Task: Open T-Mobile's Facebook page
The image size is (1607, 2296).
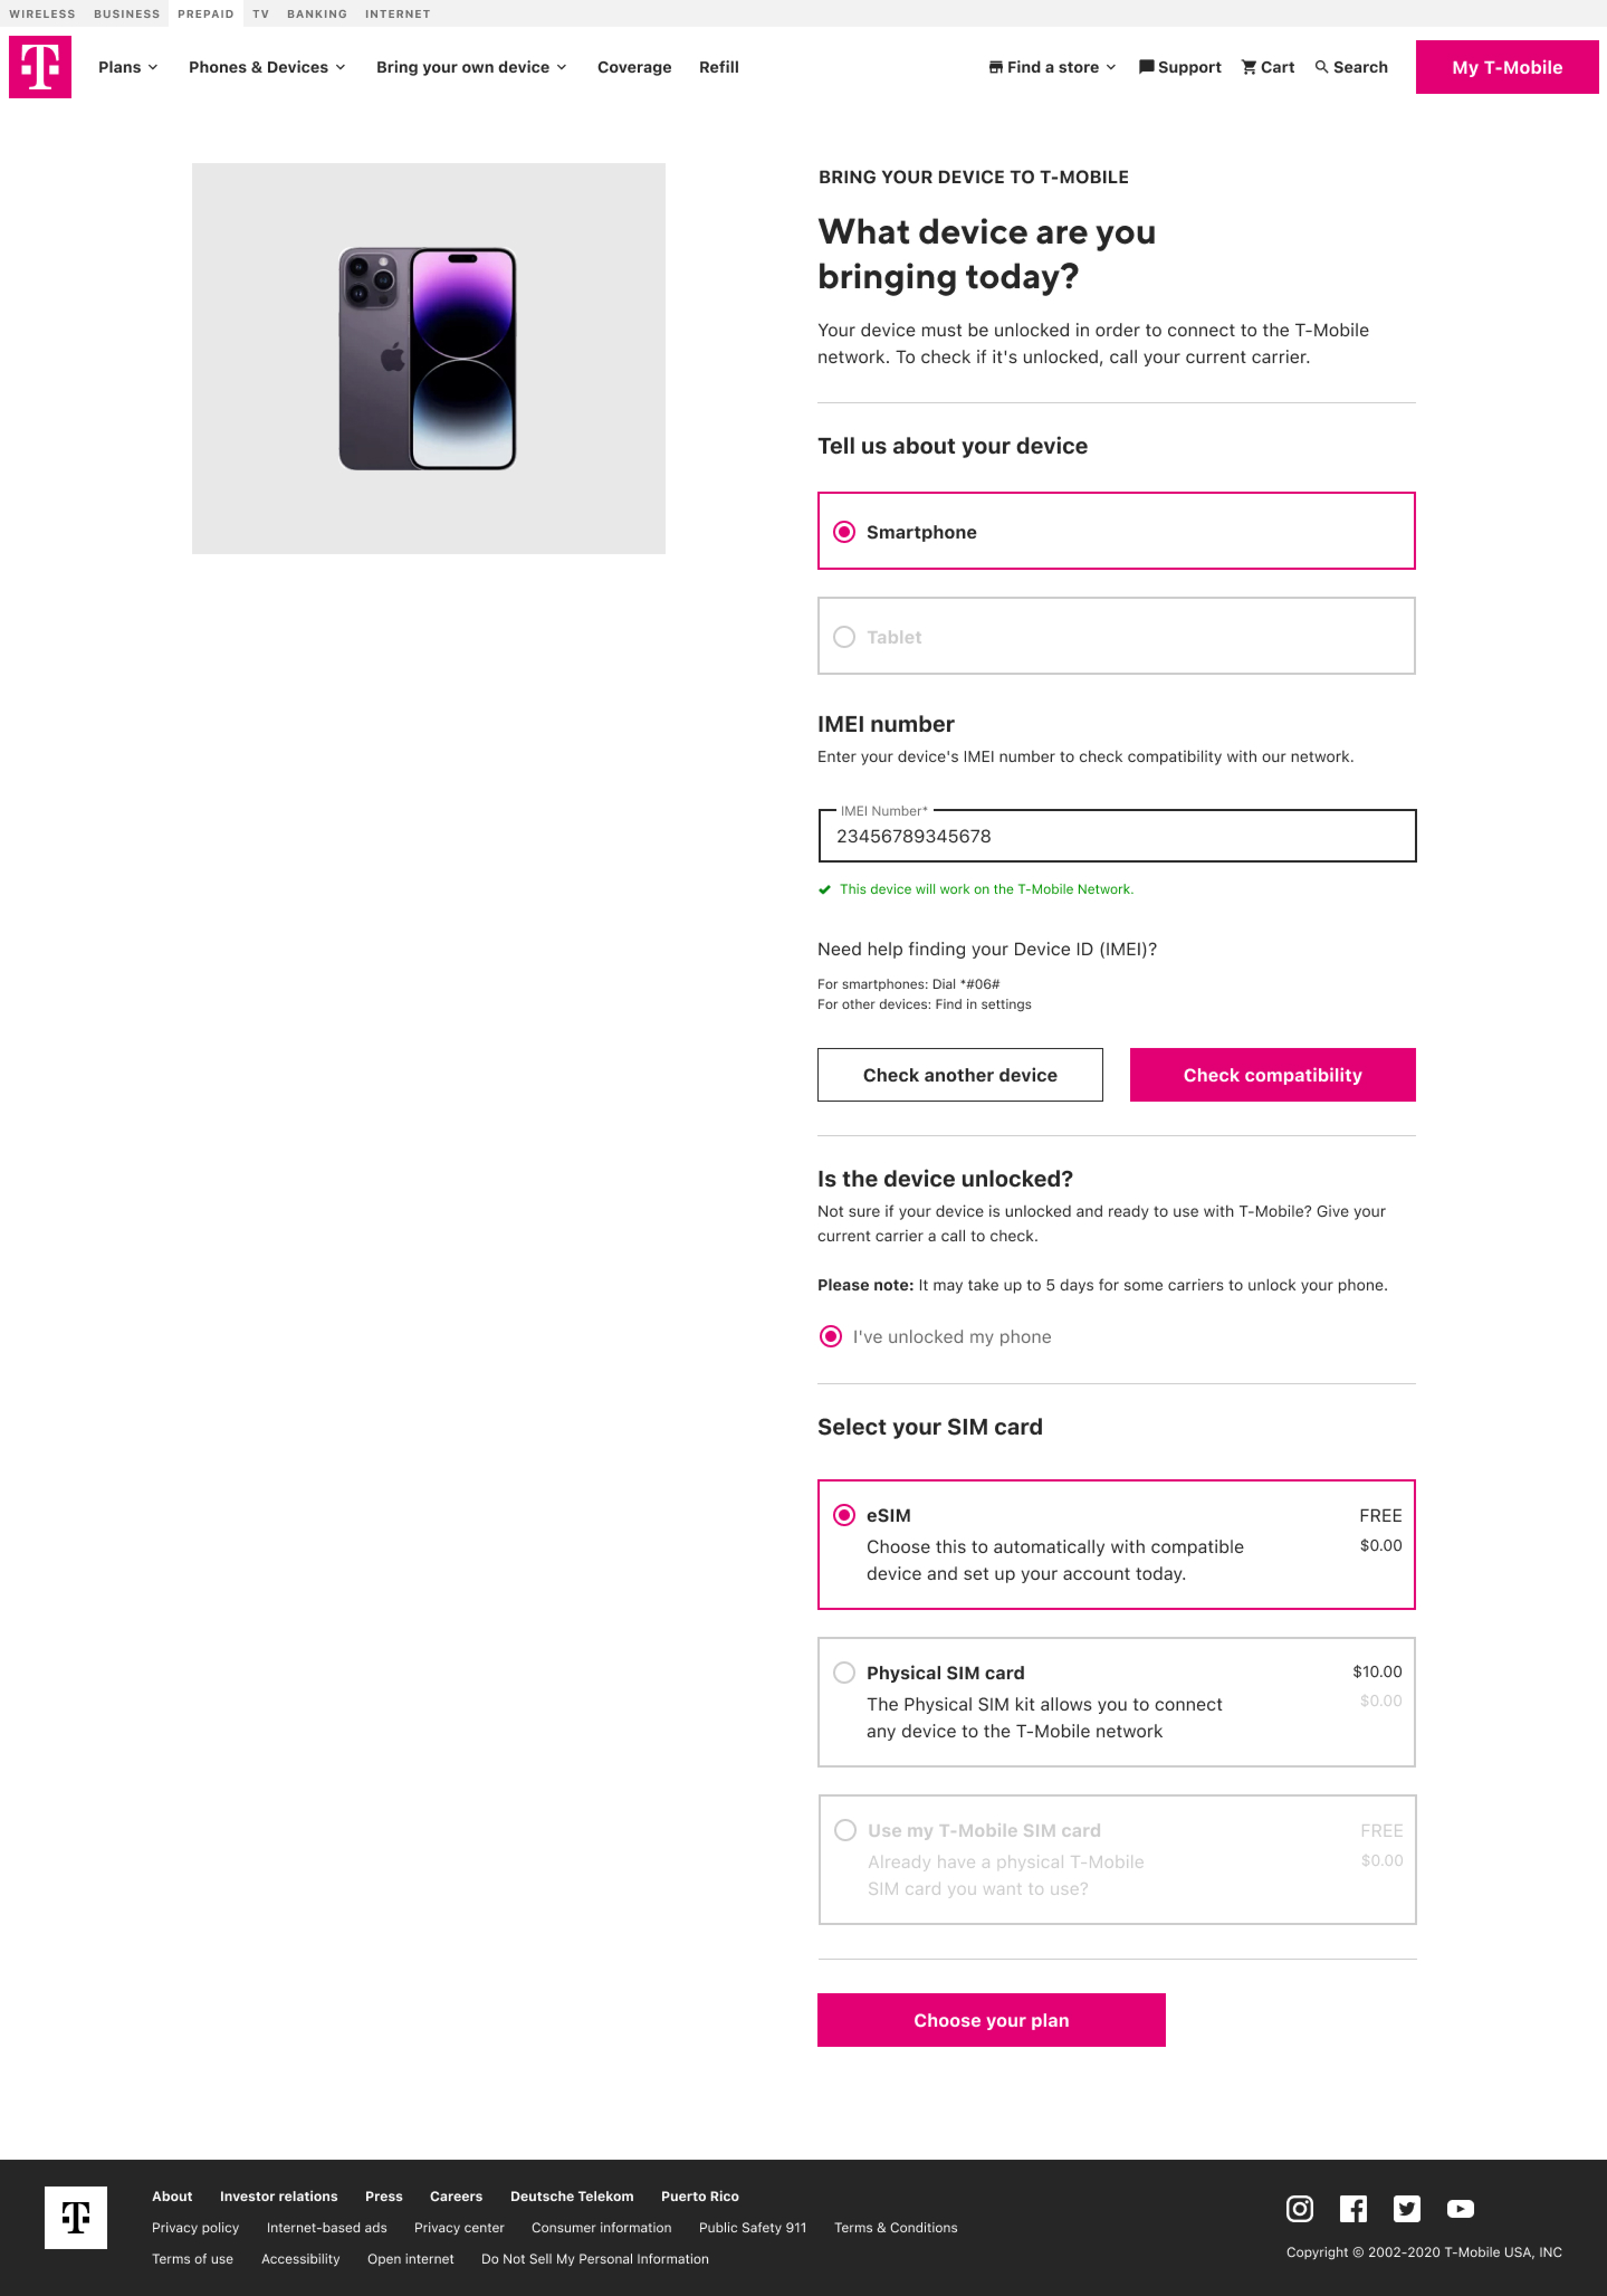Action: (x=1353, y=2208)
